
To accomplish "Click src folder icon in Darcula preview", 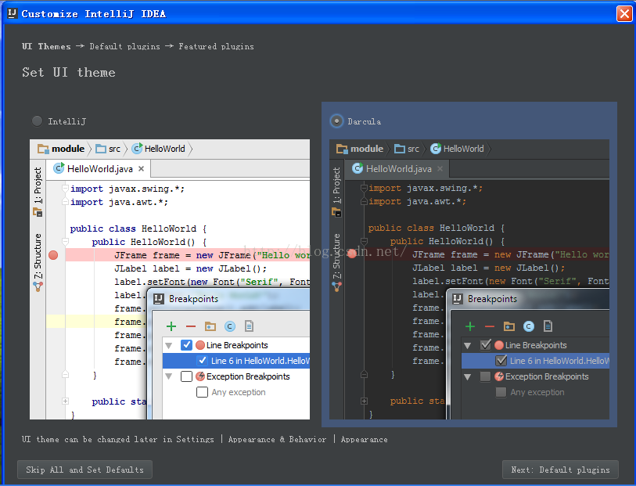I will (400, 149).
